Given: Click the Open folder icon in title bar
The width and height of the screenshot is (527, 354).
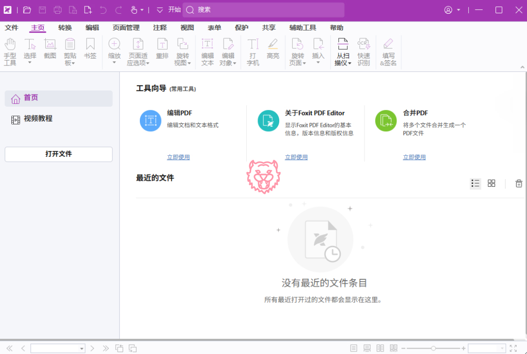Looking at the screenshot, I should tap(27, 10).
